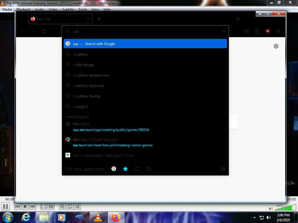Open the VLC Media menu
This screenshot has height=223, width=298.
click(7, 10)
